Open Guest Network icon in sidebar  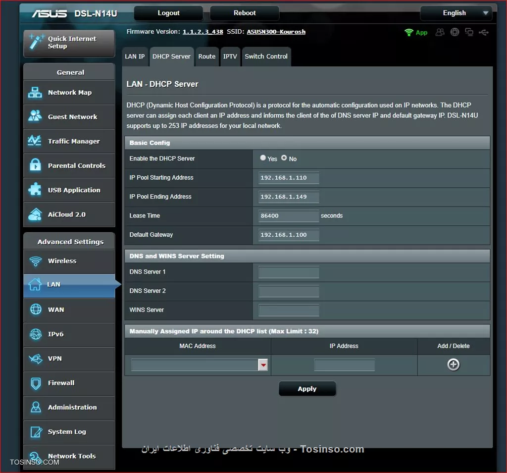click(x=35, y=116)
